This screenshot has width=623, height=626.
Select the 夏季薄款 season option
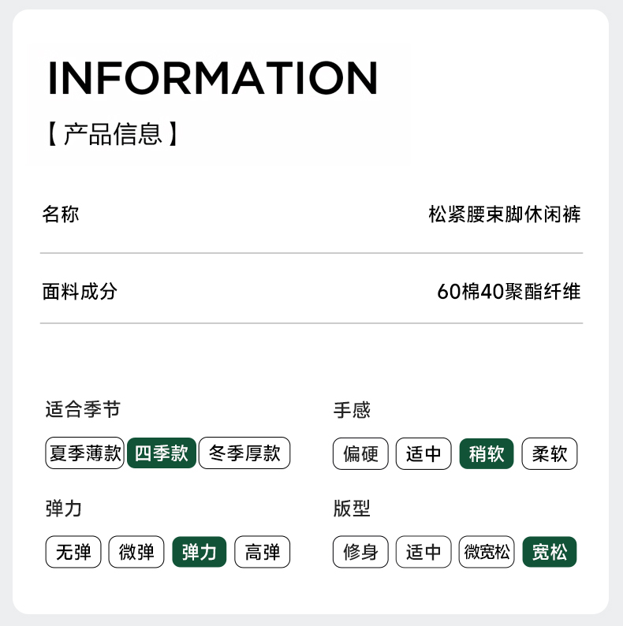[85, 453]
